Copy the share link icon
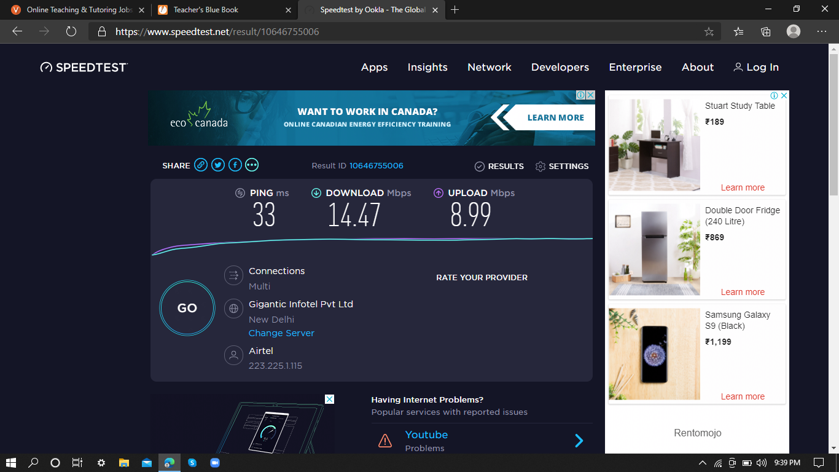 tap(201, 165)
